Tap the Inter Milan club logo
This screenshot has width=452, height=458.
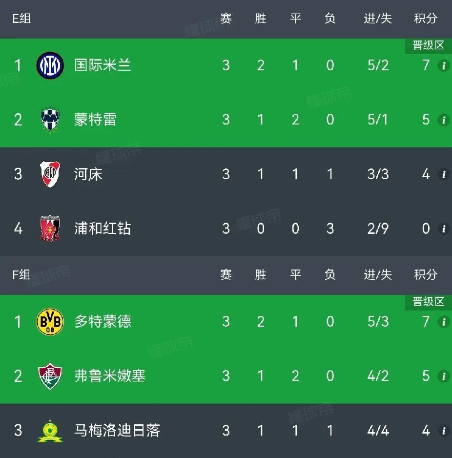(50, 65)
